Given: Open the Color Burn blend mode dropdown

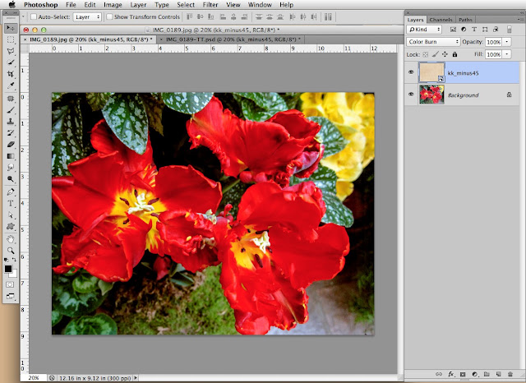Looking at the screenshot, I should pos(433,42).
